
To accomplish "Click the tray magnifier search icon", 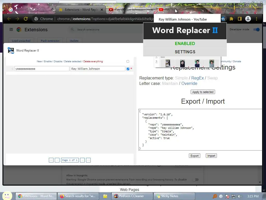I will pos(215,196).
